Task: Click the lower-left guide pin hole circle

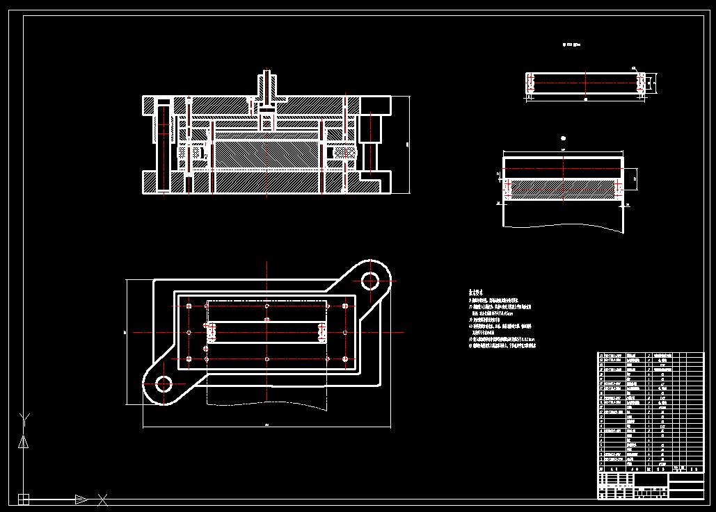Action: coord(164,384)
